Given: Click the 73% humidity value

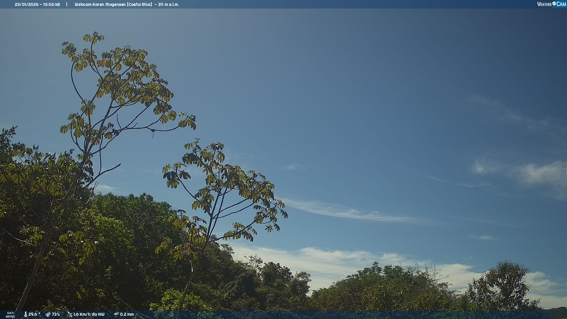Looking at the screenshot, I should pyautogui.click(x=56, y=314).
